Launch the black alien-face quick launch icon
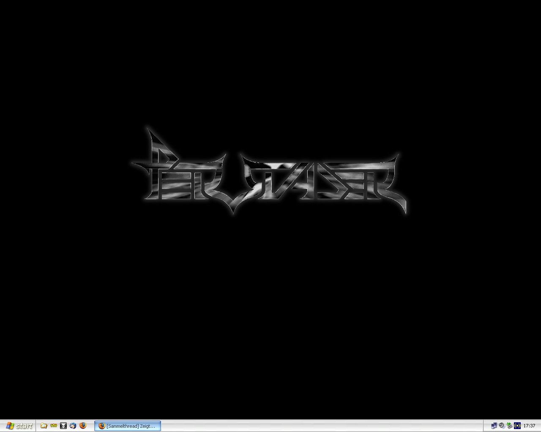Screen dimensions: 541x432 [x=63, y=426]
